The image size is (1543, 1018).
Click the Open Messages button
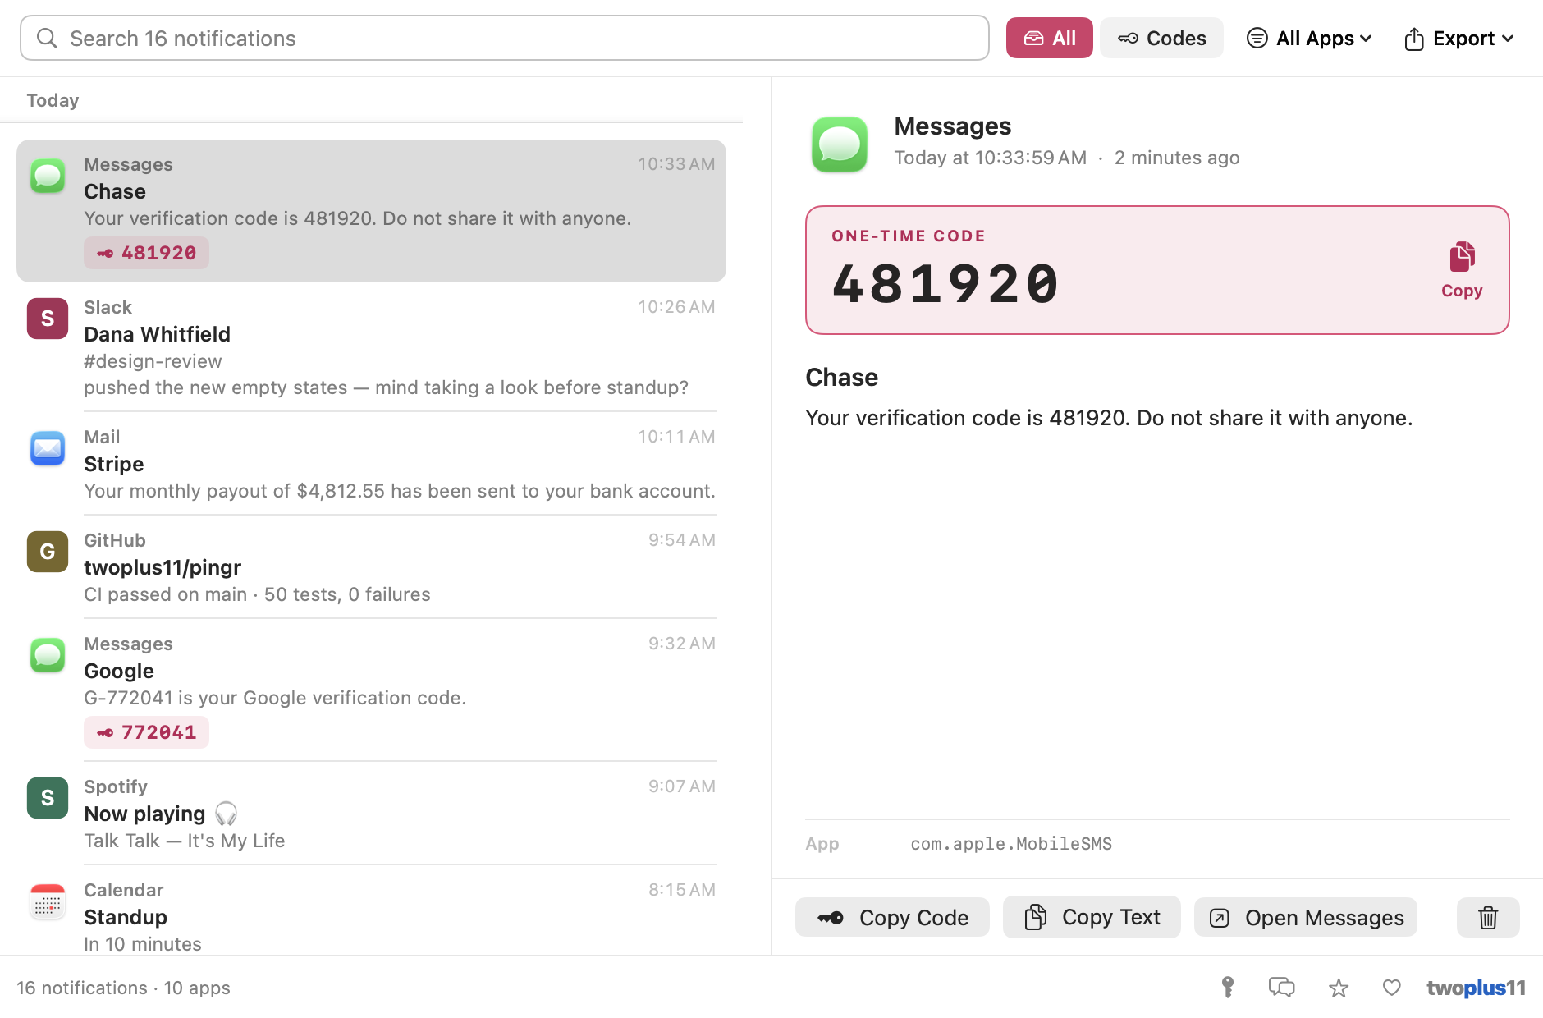(1306, 918)
